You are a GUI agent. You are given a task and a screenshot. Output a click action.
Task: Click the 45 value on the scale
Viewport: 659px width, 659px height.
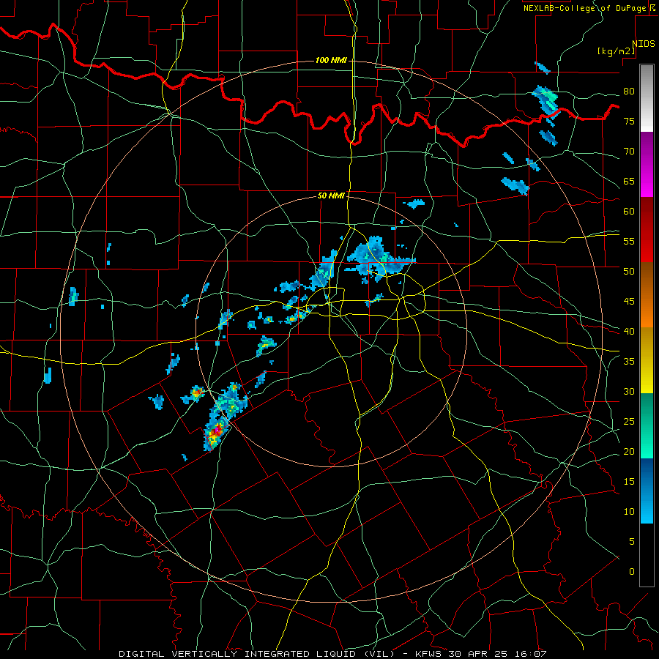coord(629,302)
